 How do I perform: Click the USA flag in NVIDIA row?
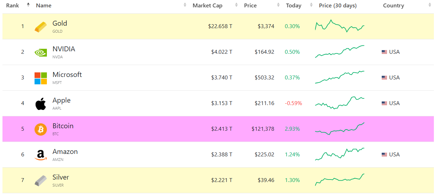(384, 52)
